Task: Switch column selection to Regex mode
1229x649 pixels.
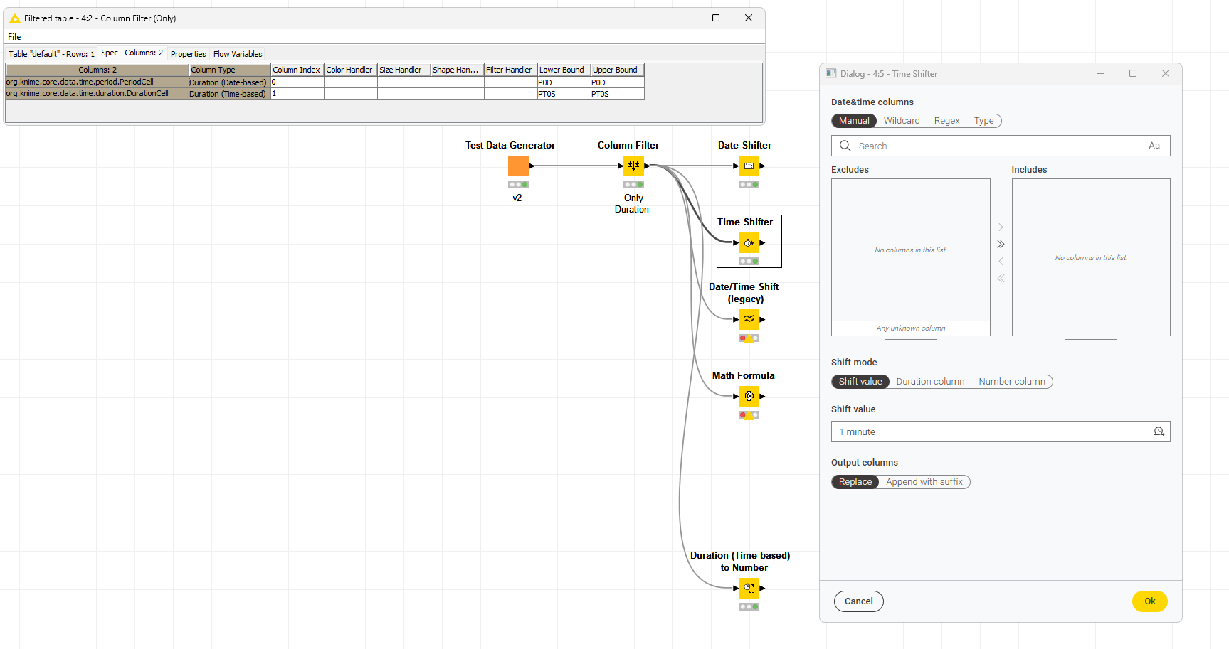Action: (946, 121)
